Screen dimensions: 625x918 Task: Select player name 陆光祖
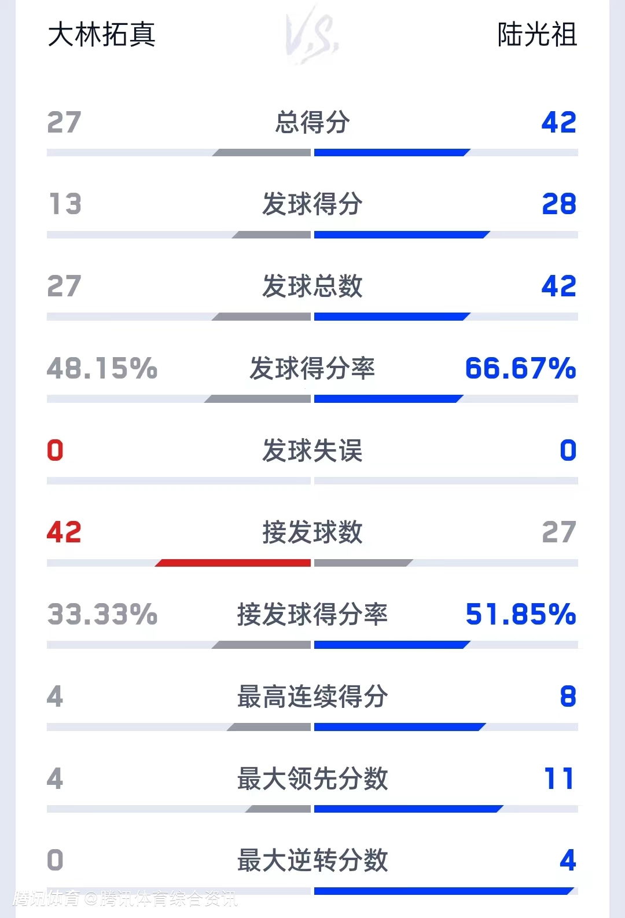pos(537,35)
